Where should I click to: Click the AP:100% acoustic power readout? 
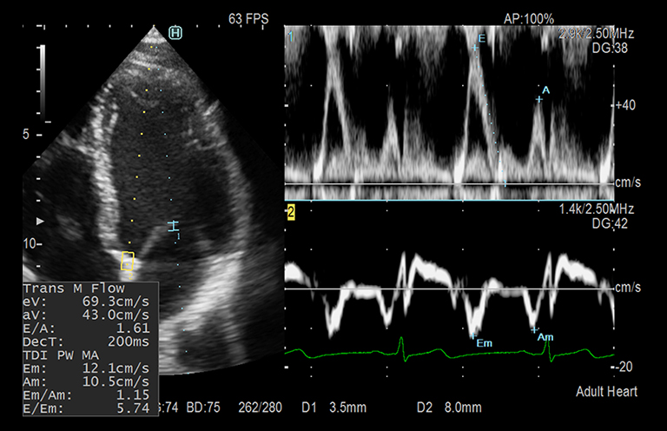529,18
